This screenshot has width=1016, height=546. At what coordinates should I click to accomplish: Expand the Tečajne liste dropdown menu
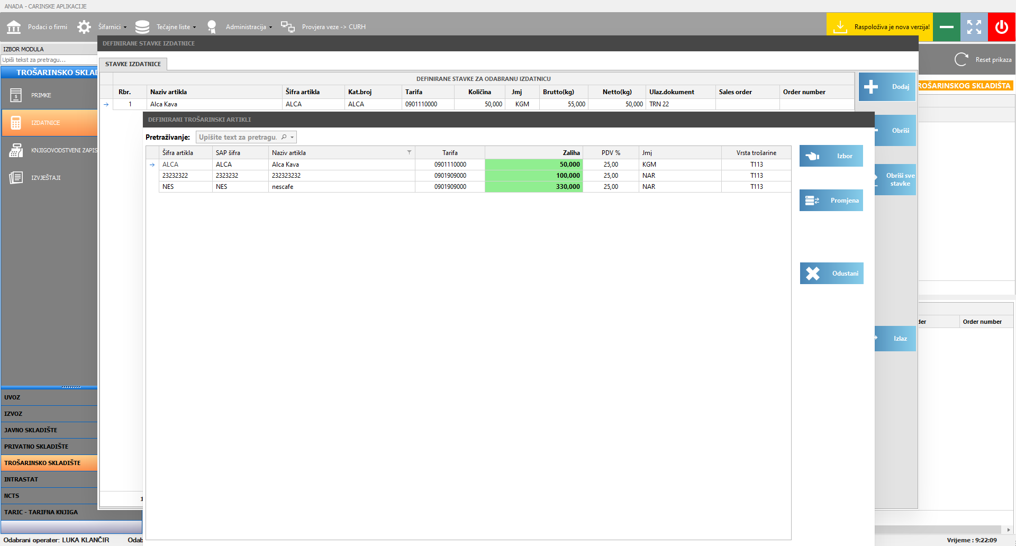click(194, 27)
